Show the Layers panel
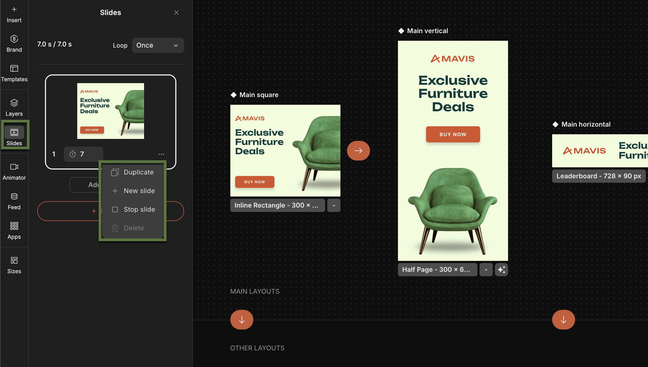 pyautogui.click(x=14, y=108)
